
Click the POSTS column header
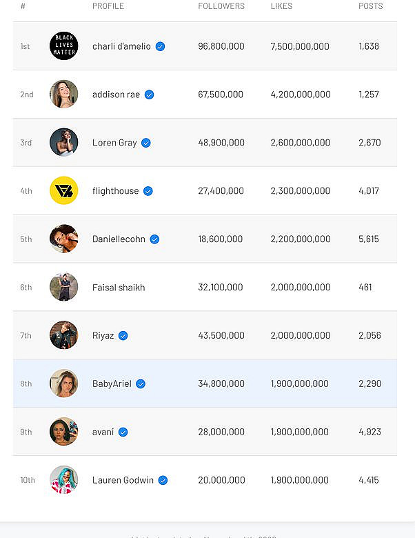370,6
